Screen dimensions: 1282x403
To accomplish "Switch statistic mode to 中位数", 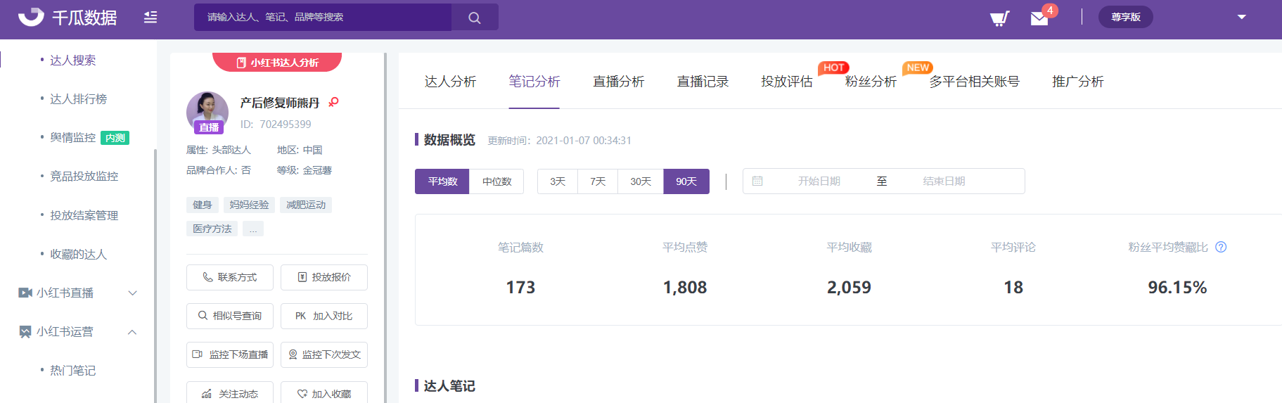I will tap(496, 181).
